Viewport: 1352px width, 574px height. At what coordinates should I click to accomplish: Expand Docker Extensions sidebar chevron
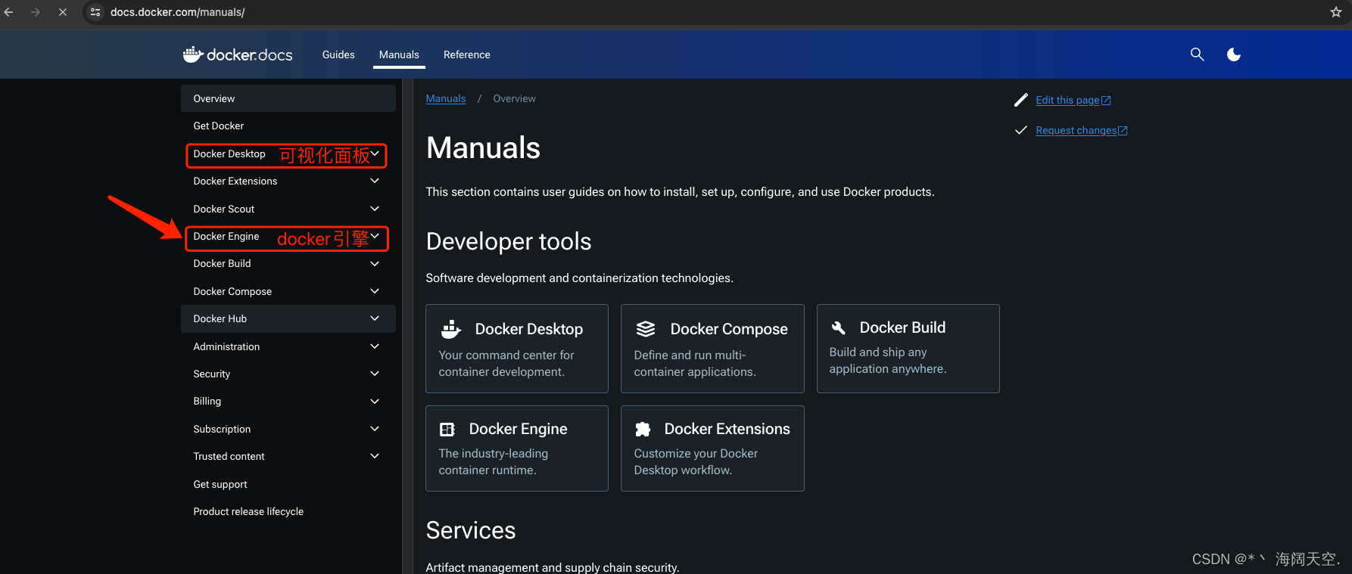[x=375, y=181]
